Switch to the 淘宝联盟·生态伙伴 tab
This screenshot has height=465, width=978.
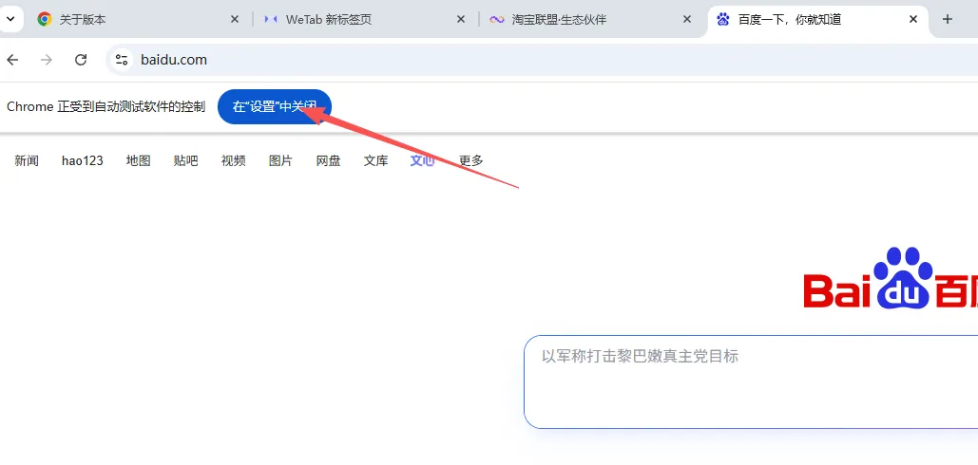tap(591, 19)
